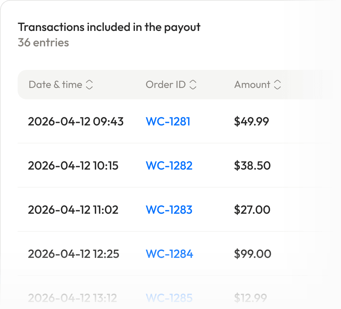Click the $99.00 amount

coord(252,254)
